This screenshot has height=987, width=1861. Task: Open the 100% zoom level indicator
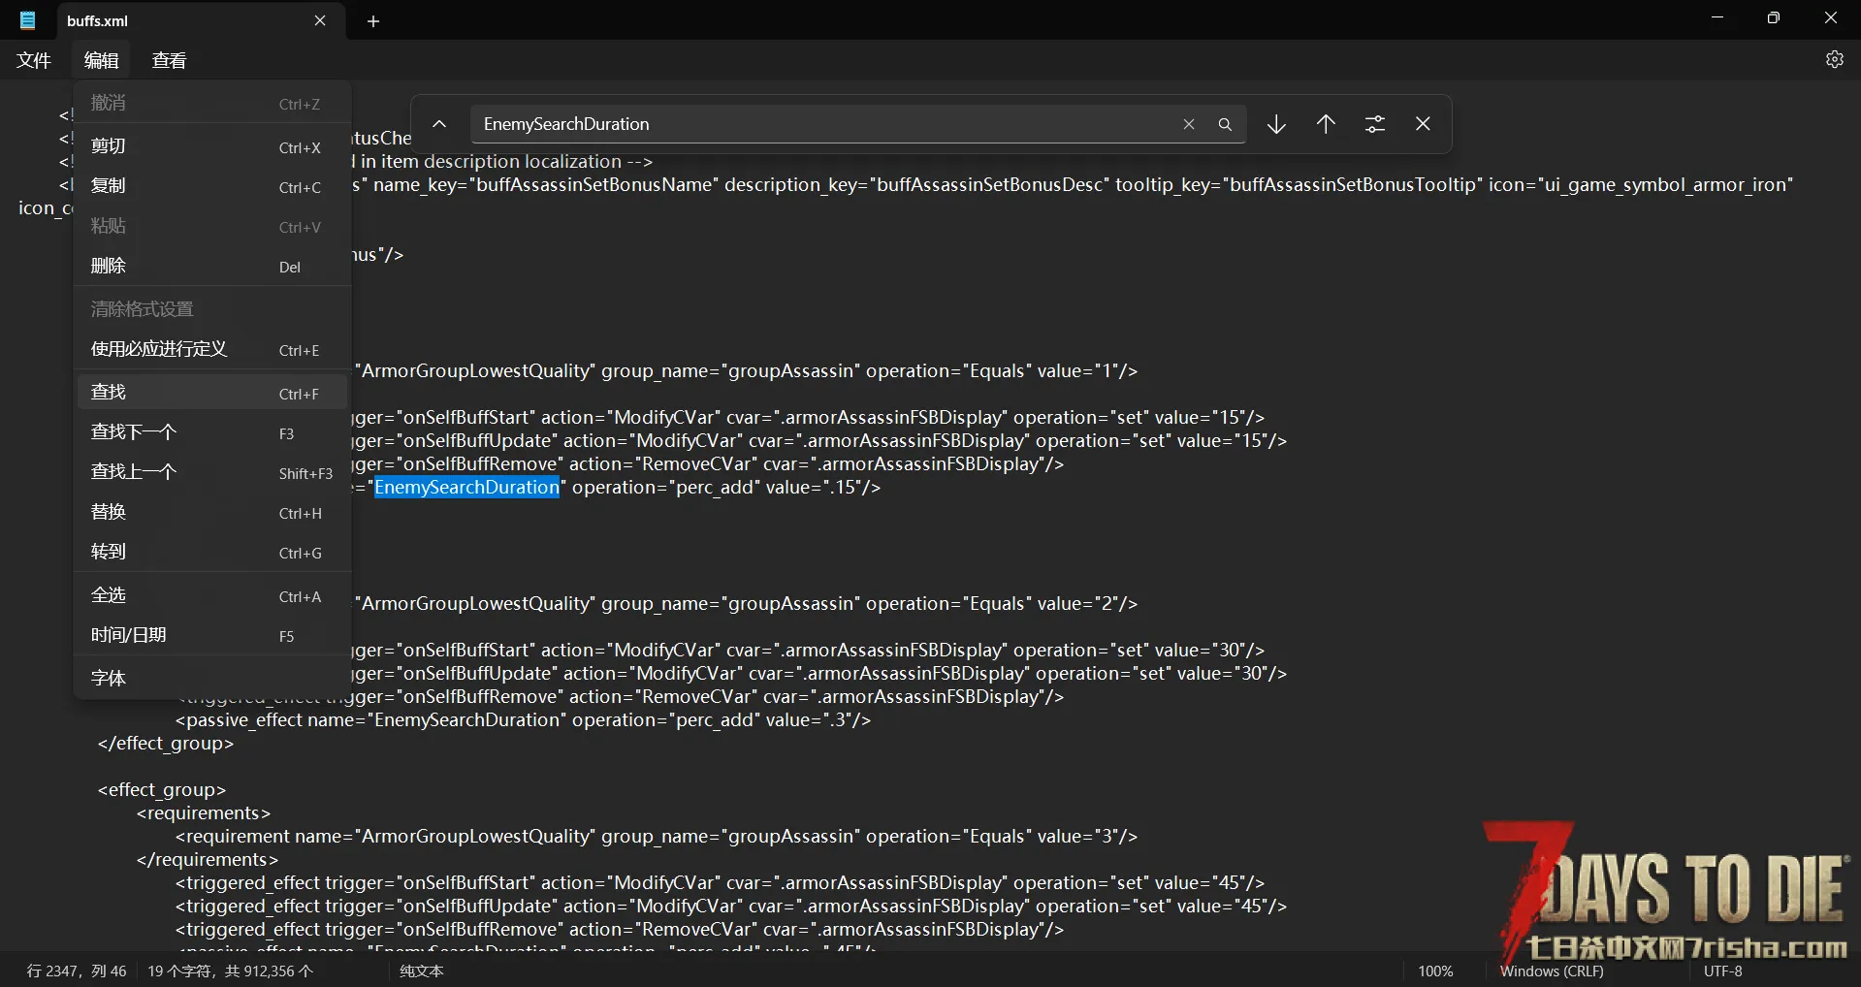pyautogui.click(x=1435, y=971)
